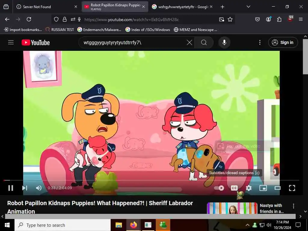Click the Sign in button
The height and width of the screenshot is (231, 308).
point(283,42)
